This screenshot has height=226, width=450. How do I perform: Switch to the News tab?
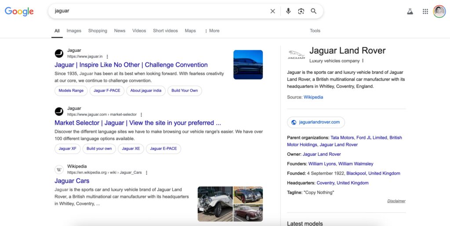pyautogui.click(x=120, y=31)
